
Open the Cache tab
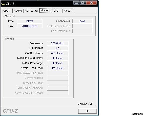(18, 11)
